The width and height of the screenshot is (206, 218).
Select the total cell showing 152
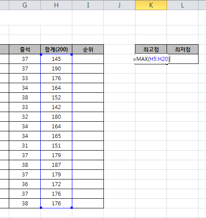point(56,98)
